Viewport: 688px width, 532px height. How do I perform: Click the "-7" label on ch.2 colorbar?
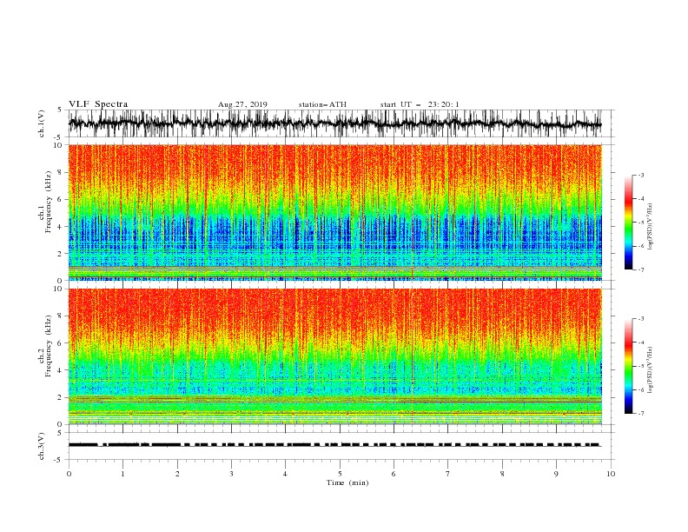[641, 413]
